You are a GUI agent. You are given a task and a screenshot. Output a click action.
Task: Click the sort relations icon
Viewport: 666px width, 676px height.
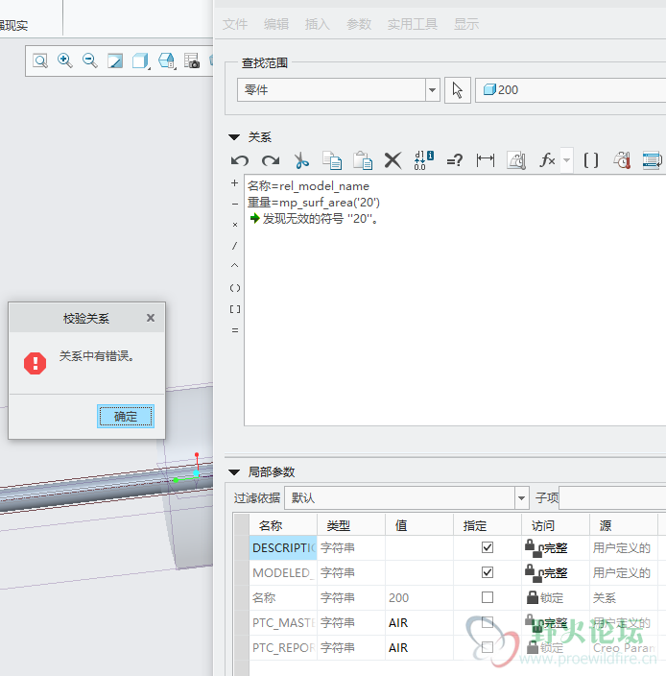(653, 160)
